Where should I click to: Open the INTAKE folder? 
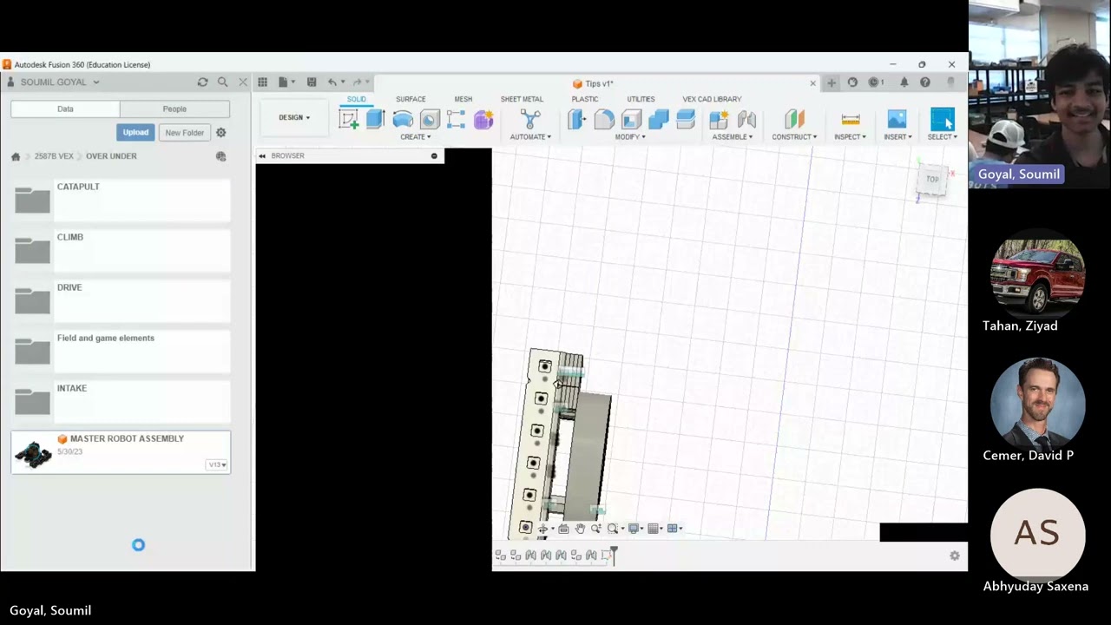(x=121, y=402)
